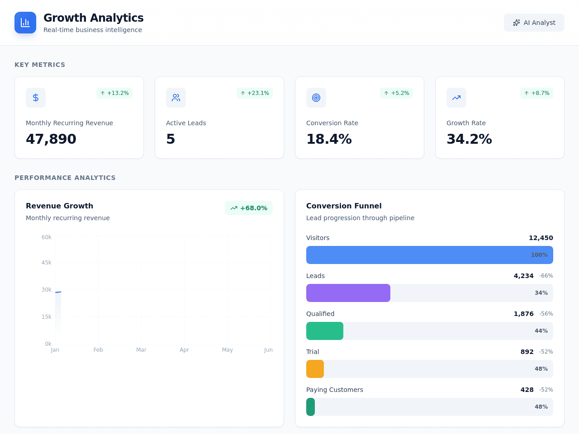Click the orange Trial funnel bar

[x=315, y=369]
